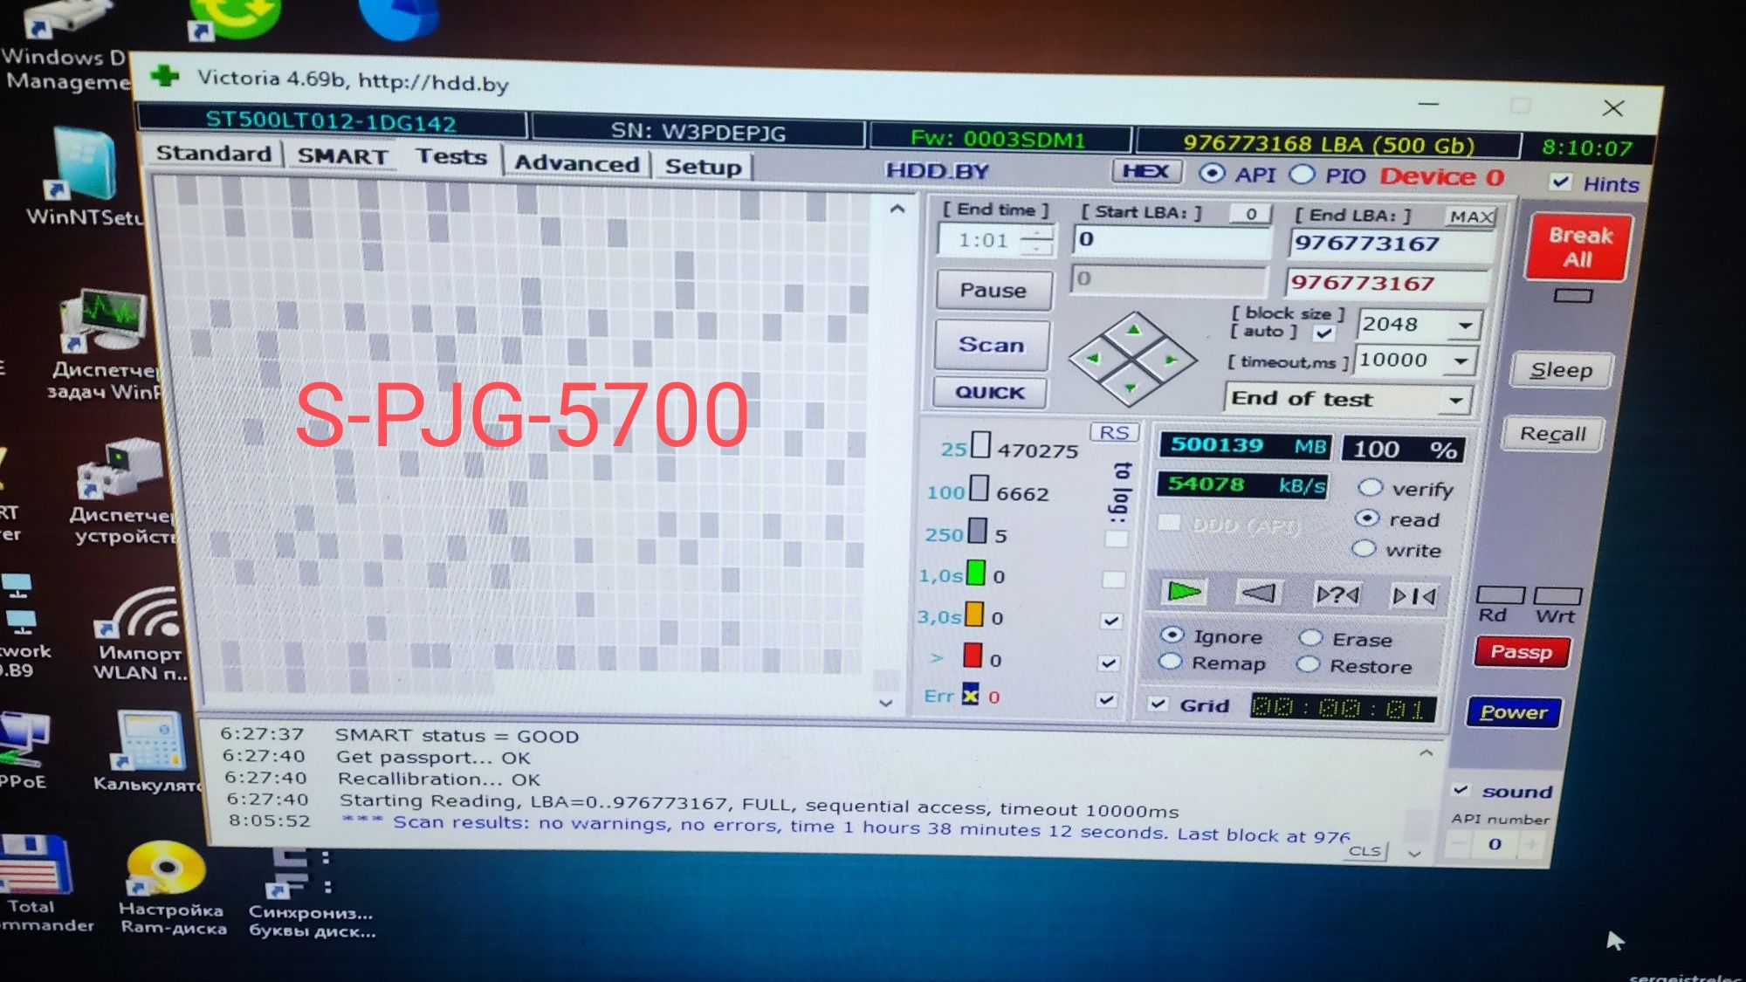Toggle the Grid checkbox
Screen dimensions: 1746x982
point(1158,704)
